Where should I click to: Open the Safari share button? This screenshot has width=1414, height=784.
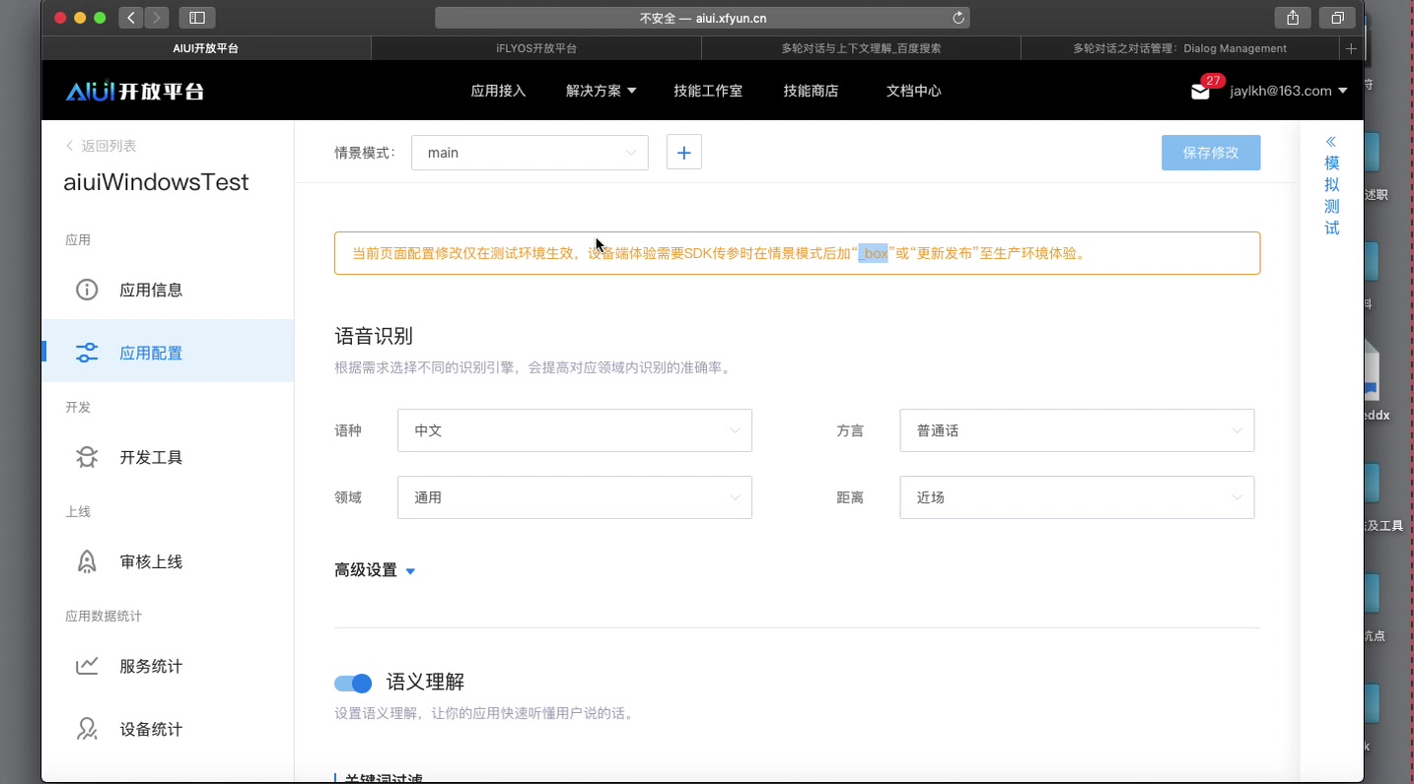click(1293, 18)
